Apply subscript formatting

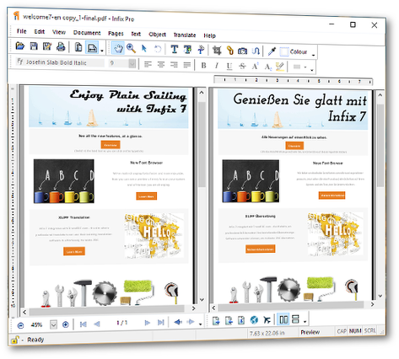click(268, 67)
